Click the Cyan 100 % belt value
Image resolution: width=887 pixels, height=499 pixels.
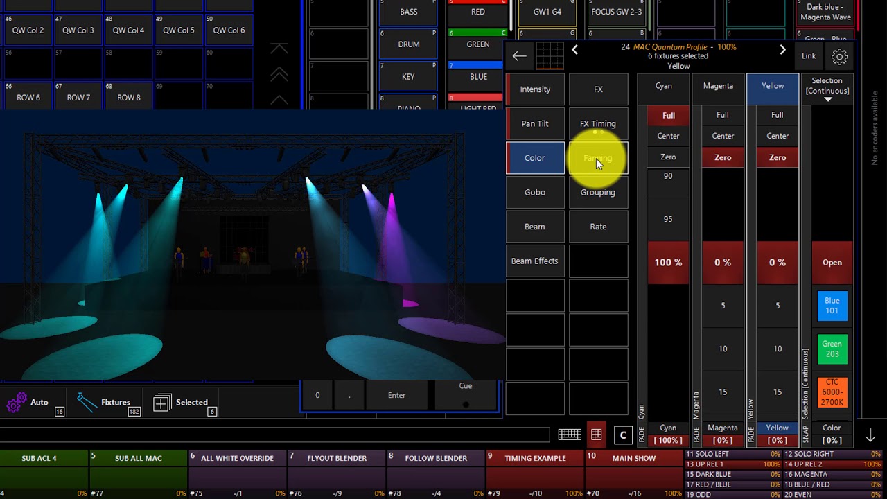pyautogui.click(x=668, y=263)
